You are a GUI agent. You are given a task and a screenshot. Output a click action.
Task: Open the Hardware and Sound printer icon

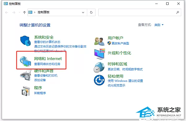26,75
